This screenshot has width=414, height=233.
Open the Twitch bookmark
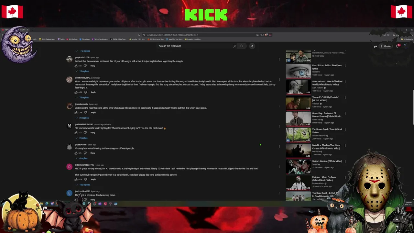click(61, 39)
